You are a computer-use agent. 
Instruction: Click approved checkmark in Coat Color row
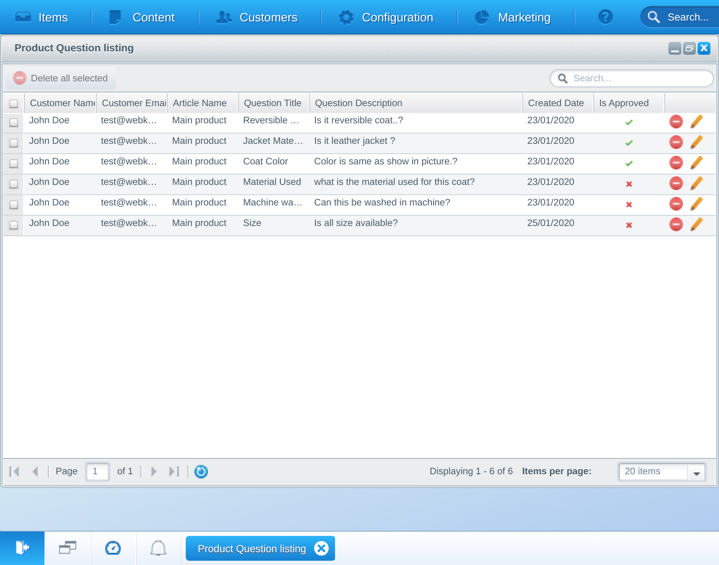point(629,164)
